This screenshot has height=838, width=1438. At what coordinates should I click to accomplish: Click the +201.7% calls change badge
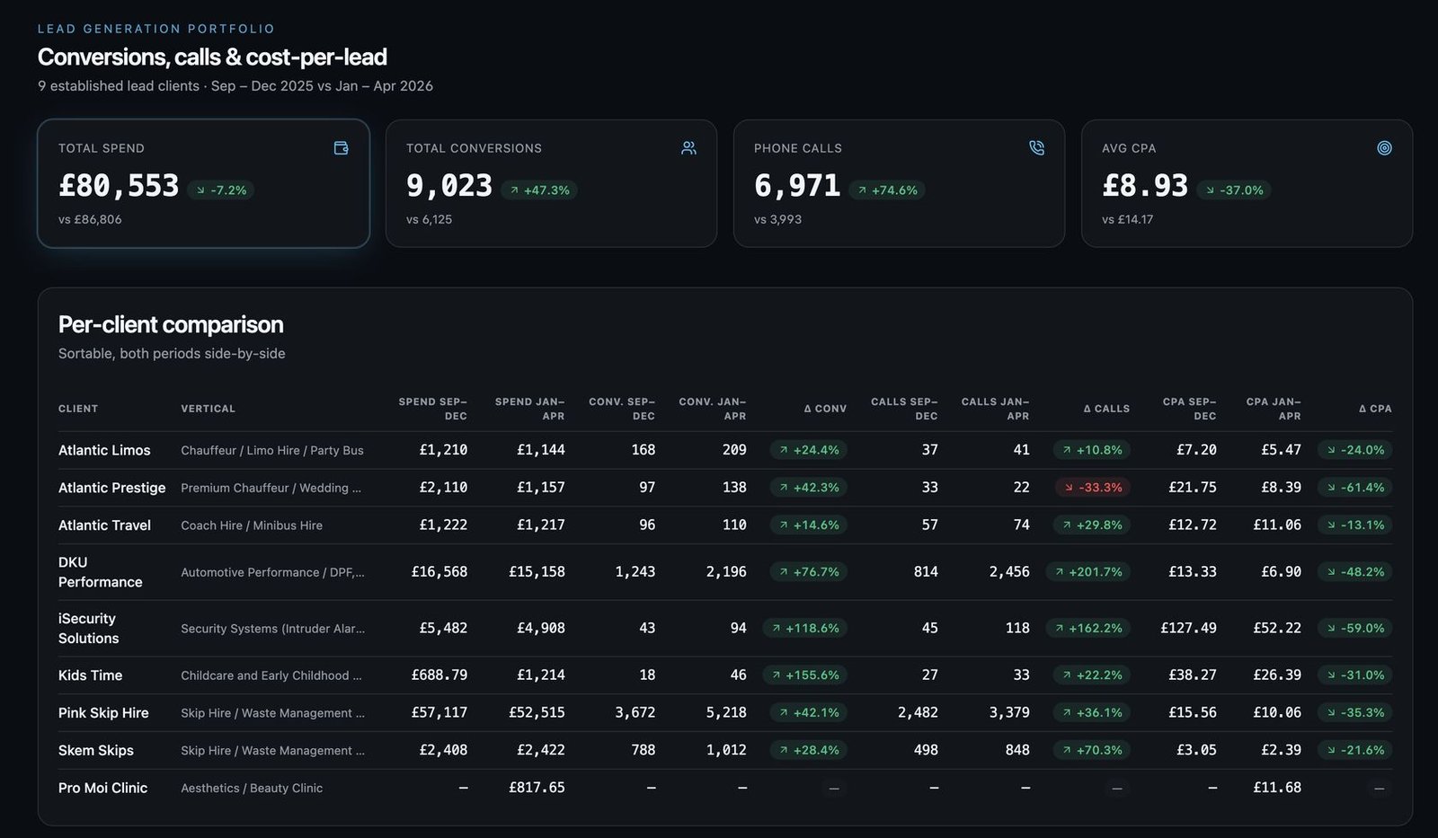tap(1088, 572)
